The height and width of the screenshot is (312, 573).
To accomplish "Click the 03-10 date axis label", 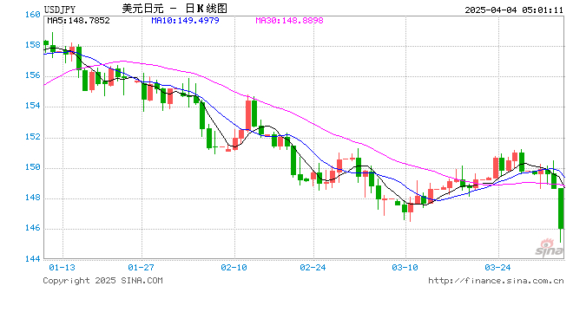I will click(x=405, y=268).
